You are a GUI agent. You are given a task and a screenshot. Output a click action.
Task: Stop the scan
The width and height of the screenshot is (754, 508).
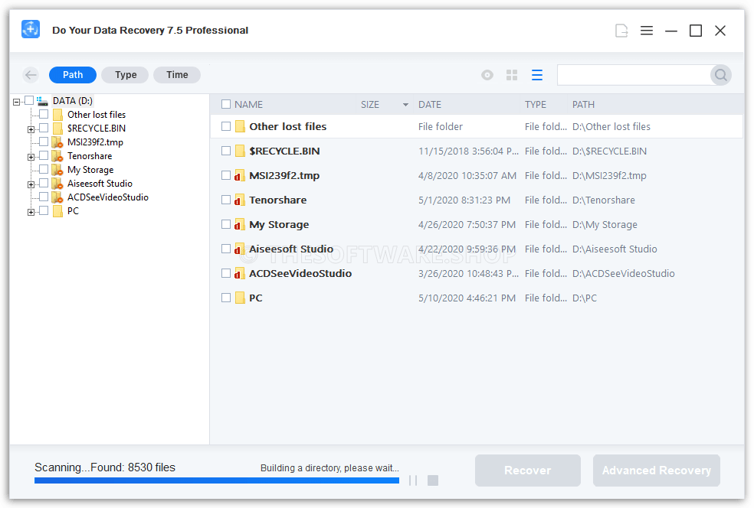coord(433,480)
